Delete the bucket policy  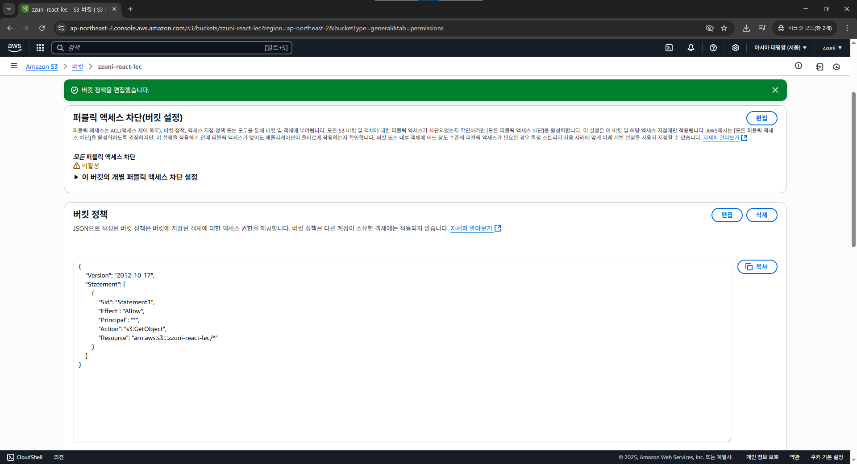pyautogui.click(x=761, y=215)
